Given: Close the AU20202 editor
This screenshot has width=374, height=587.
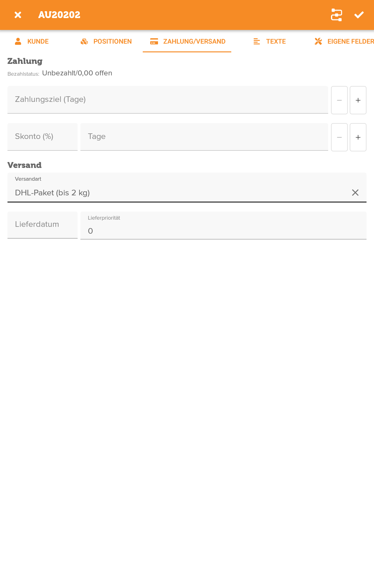Looking at the screenshot, I should pyautogui.click(x=18, y=15).
